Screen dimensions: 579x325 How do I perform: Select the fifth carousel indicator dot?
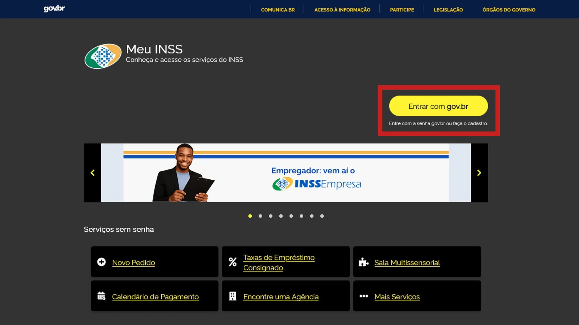click(291, 216)
